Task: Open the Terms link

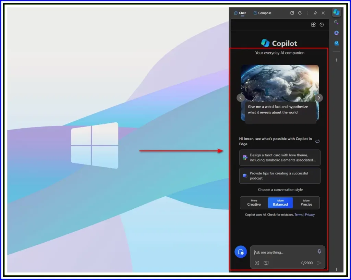Action: [x=299, y=215]
